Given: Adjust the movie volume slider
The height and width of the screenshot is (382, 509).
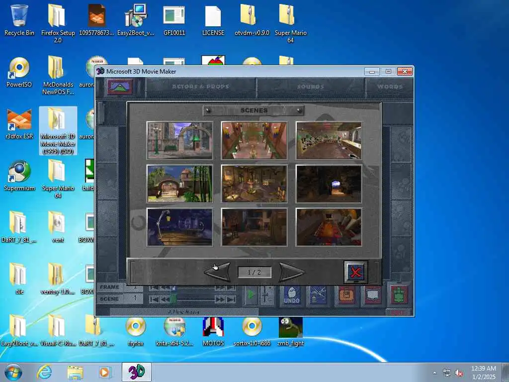Looking at the screenshot, I should pos(266,295).
